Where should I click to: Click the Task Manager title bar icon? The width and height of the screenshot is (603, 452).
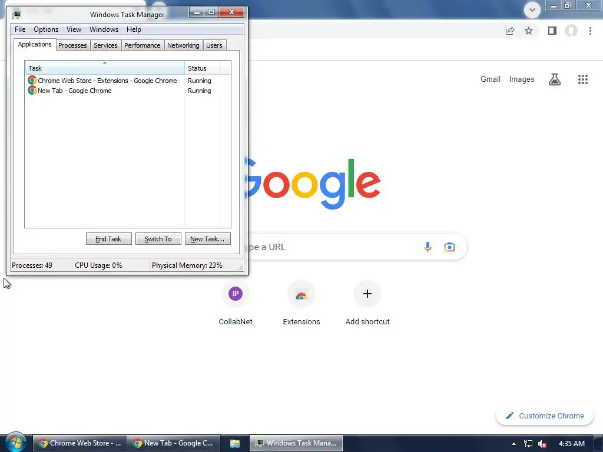tap(16, 15)
